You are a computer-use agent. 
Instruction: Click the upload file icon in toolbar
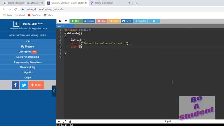66,21
